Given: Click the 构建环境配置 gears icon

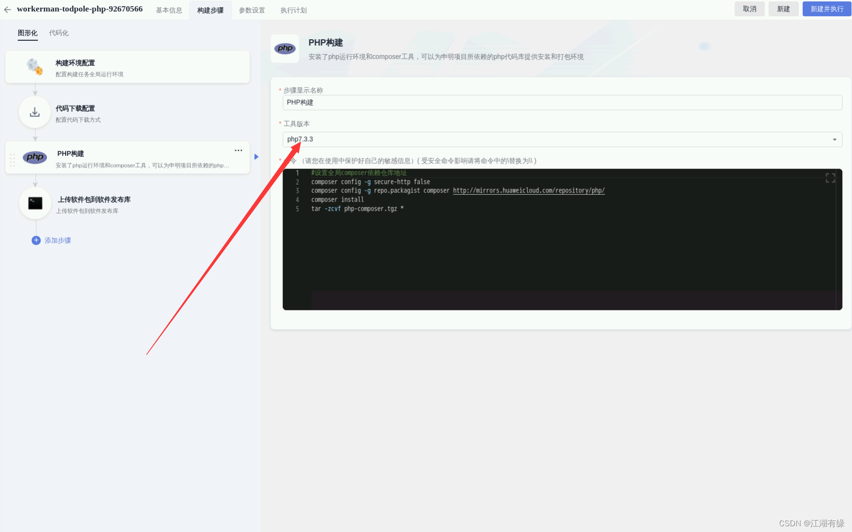Looking at the screenshot, I should tap(35, 67).
